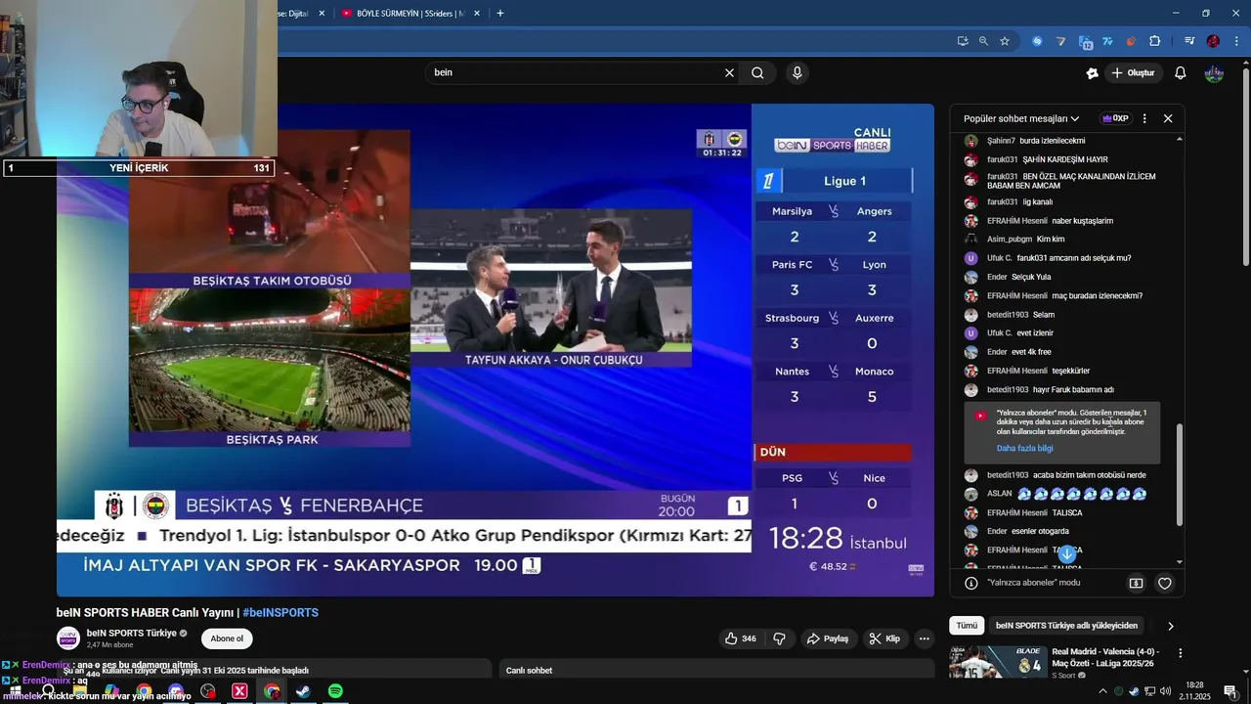Open Real Madrid - Valencia video thumbnail
Screen dimensions: 1251x704
(997, 662)
